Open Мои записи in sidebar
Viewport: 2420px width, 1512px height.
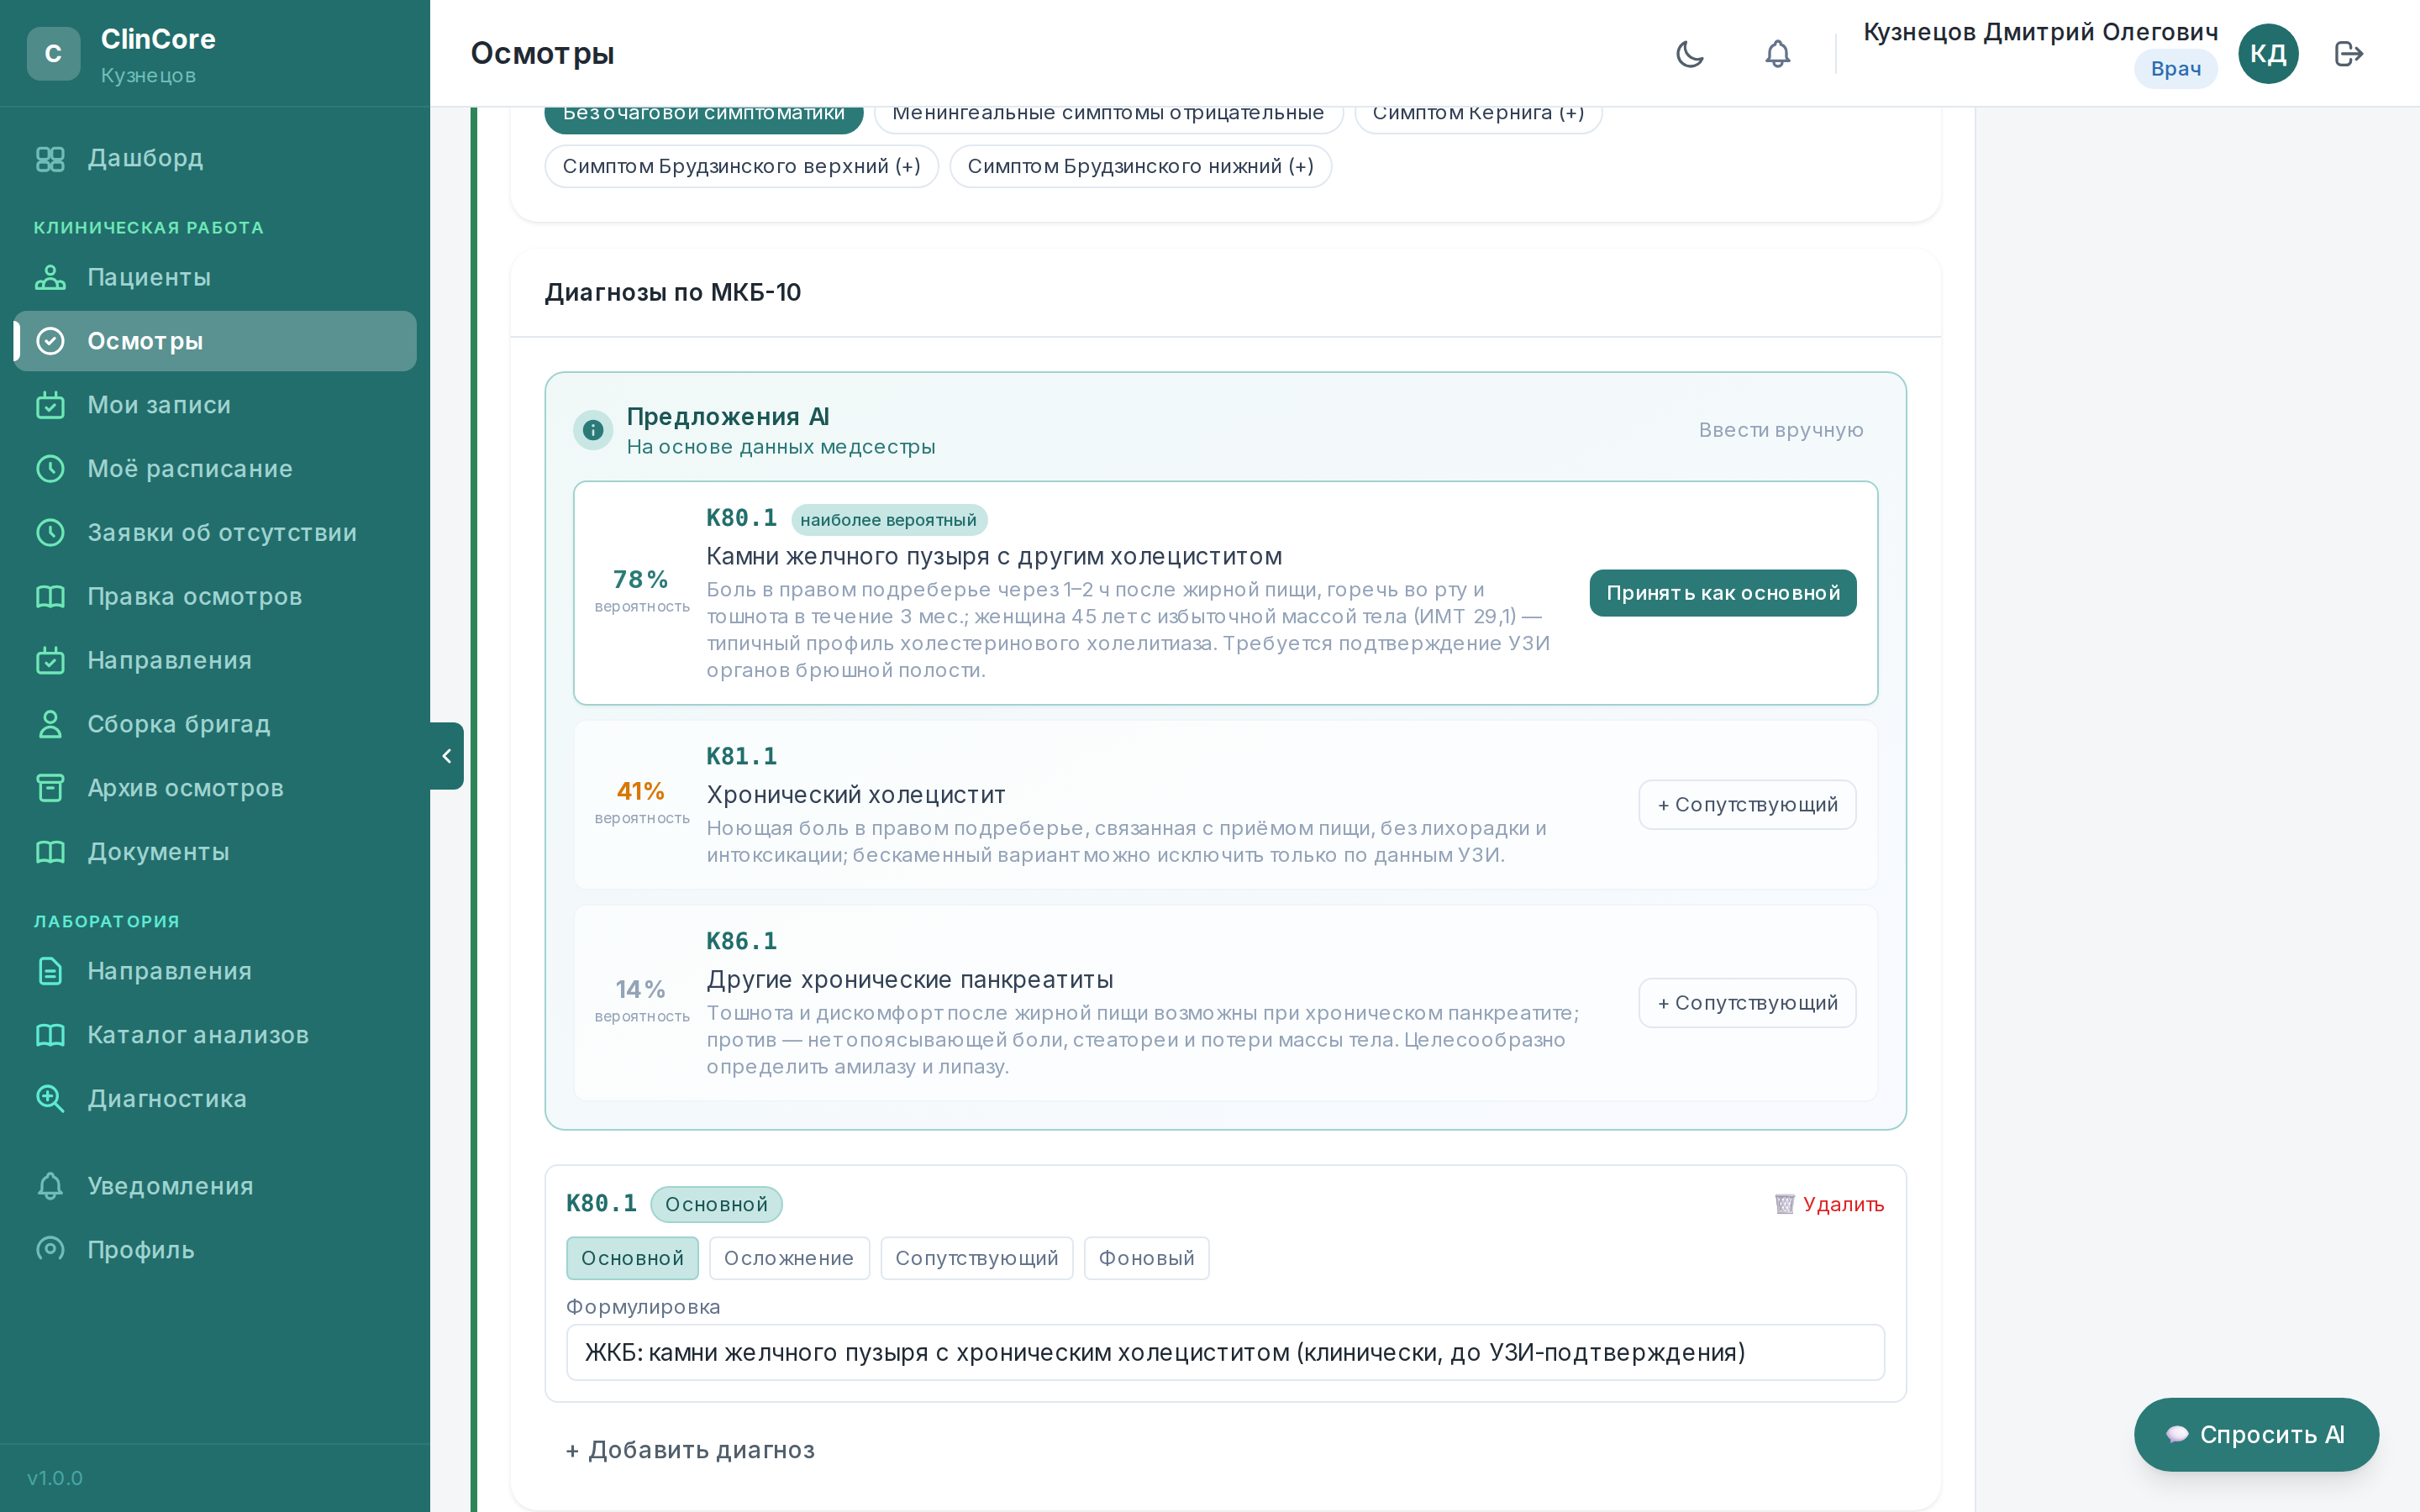(215, 405)
